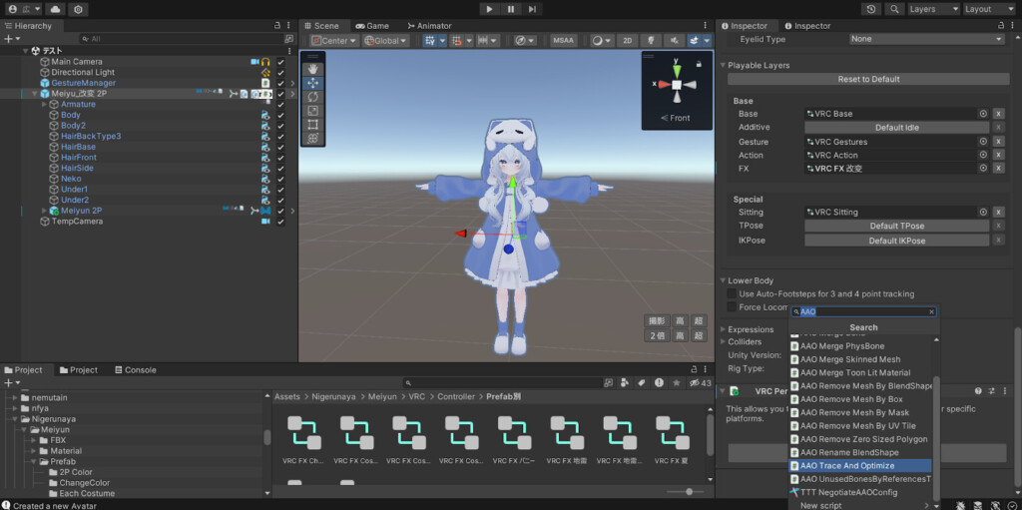
Task: Expand the Armature object
Action: coord(44,105)
